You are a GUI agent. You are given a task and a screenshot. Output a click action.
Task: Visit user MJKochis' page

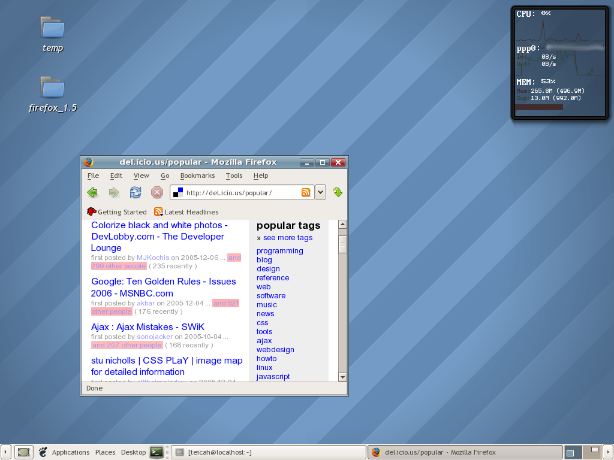(x=153, y=258)
